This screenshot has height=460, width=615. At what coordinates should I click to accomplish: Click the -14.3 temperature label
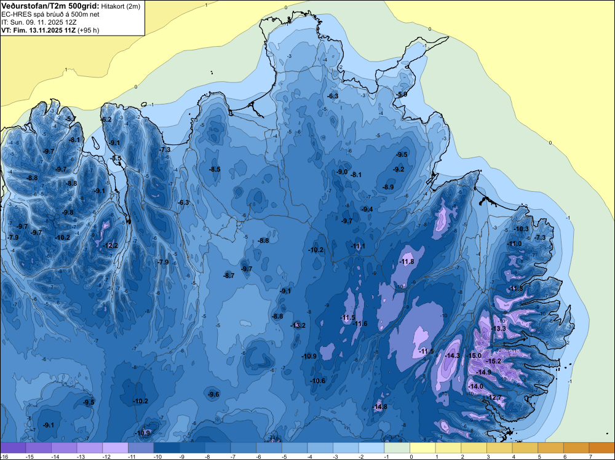pos(452,355)
